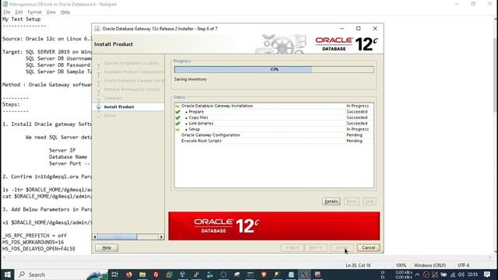The image size is (498, 280).
Task: Click in-progress arrow icon beside Setup
Action: (177, 129)
